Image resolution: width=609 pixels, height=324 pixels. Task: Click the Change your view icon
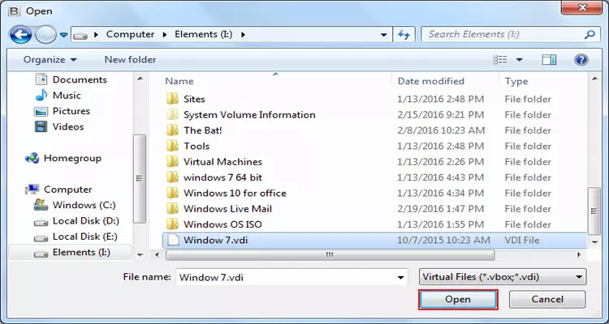point(500,60)
